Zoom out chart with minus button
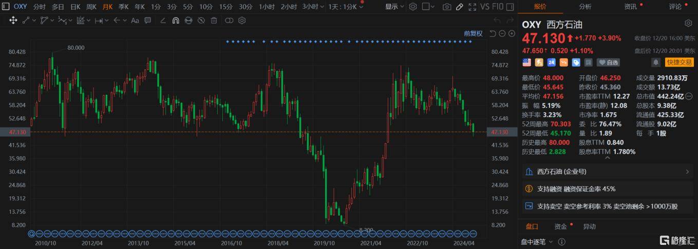The height and width of the screenshot is (249, 698). [x=502, y=33]
